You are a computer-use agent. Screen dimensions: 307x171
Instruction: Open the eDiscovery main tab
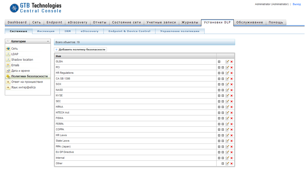tap(78, 22)
